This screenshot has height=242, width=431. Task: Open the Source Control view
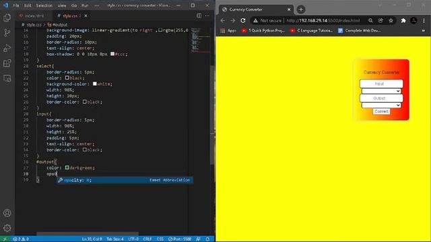tap(7, 33)
